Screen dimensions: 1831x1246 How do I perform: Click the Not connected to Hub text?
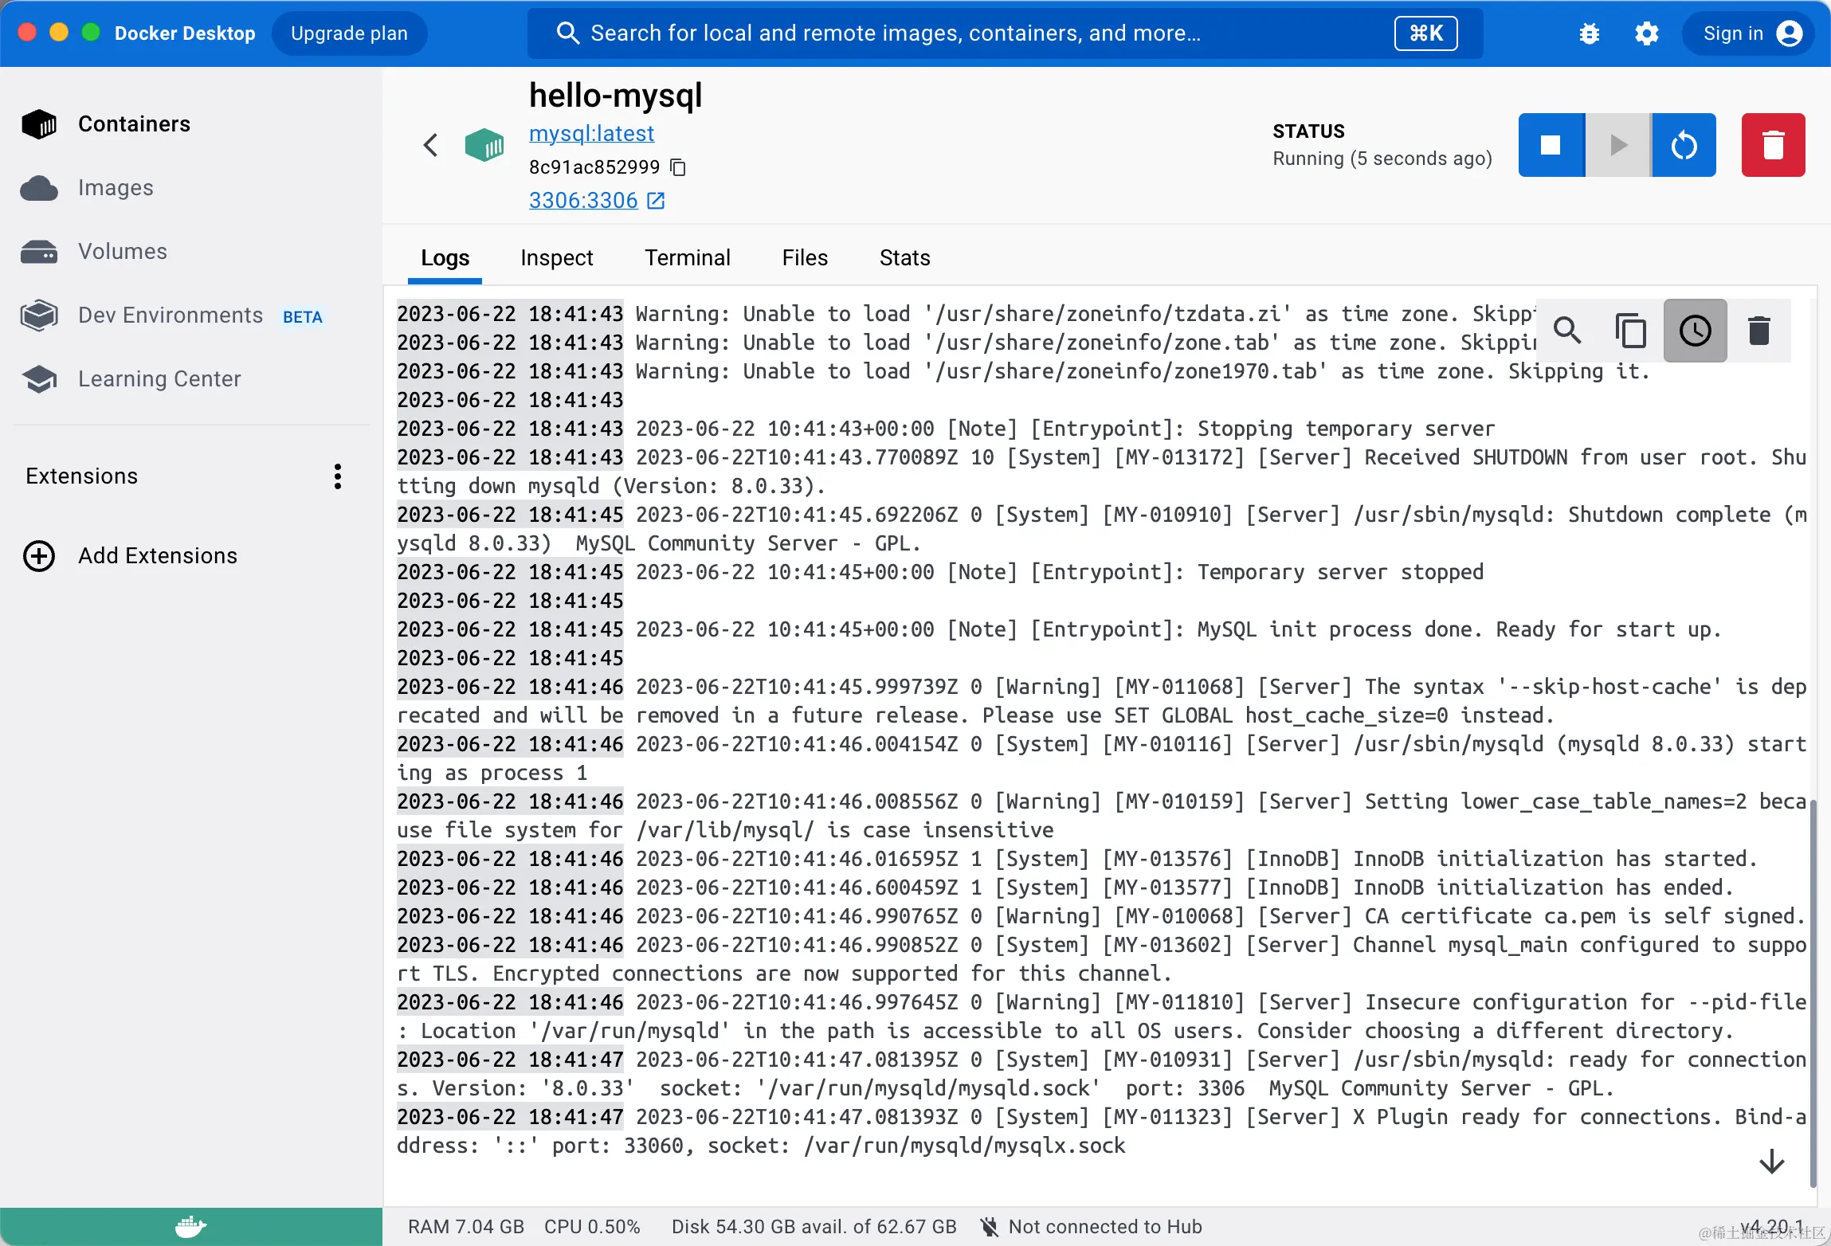coord(1105,1227)
